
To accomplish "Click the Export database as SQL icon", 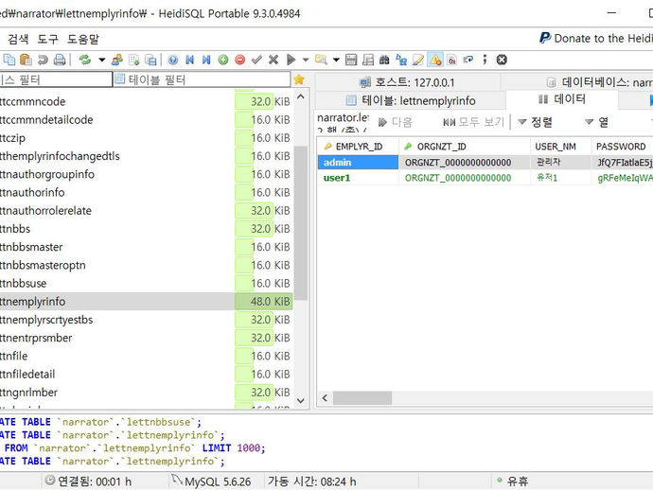I will (x=150, y=60).
